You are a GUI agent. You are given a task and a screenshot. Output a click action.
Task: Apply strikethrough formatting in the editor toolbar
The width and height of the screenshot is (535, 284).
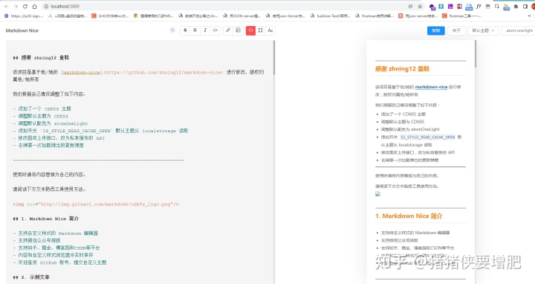[x=185, y=30]
